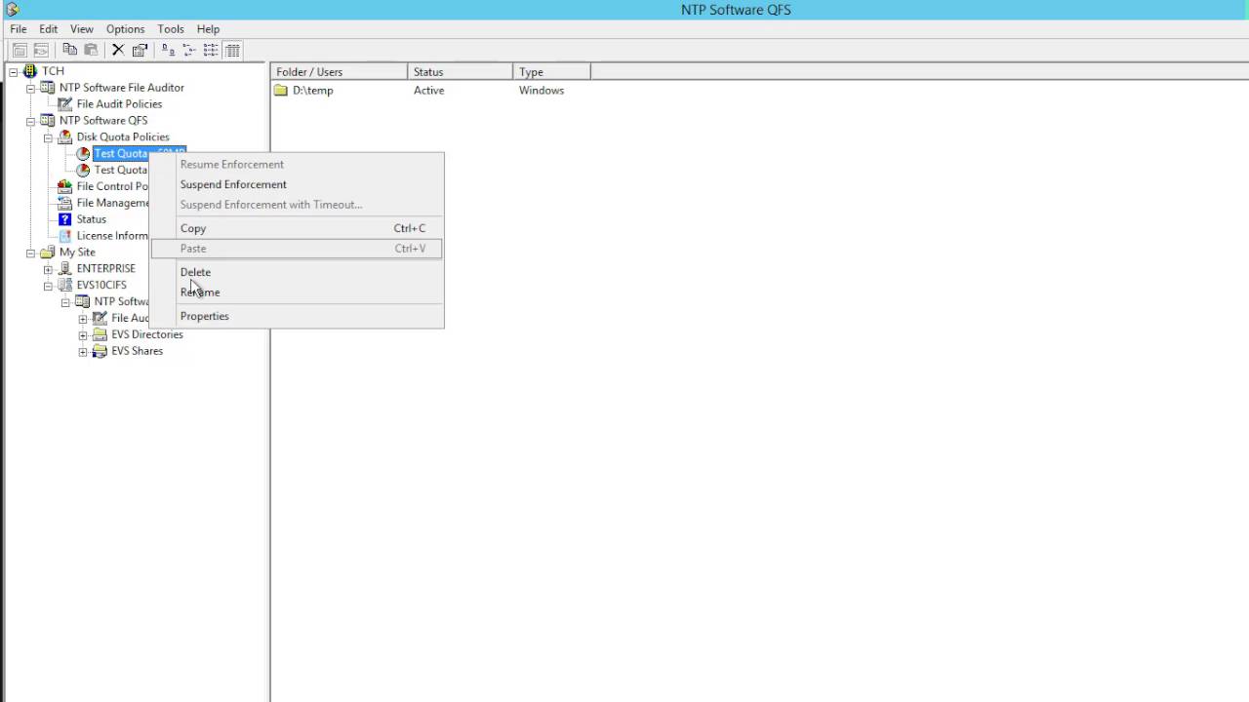Image resolution: width=1249 pixels, height=702 pixels.
Task: Choose Rename from the context menu
Action: (297, 292)
